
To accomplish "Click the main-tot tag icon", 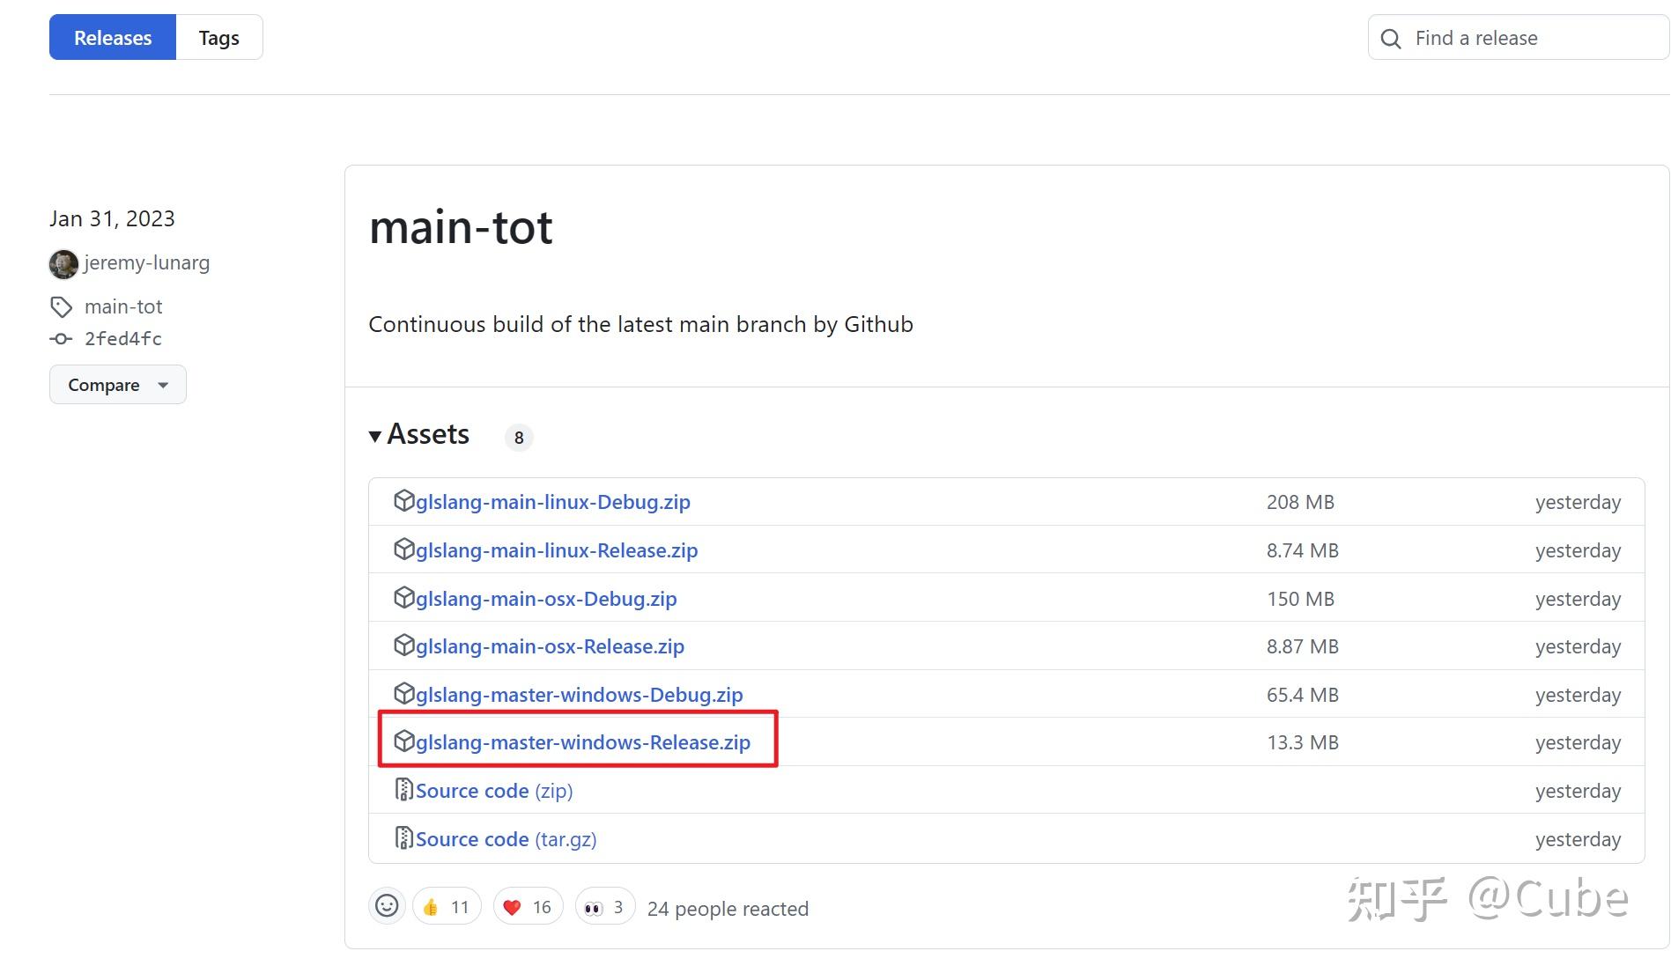I will [x=61, y=307].
